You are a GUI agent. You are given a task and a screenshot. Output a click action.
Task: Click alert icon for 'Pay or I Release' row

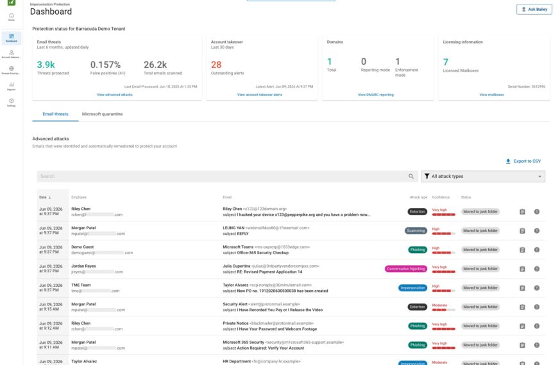click(537, 307)
